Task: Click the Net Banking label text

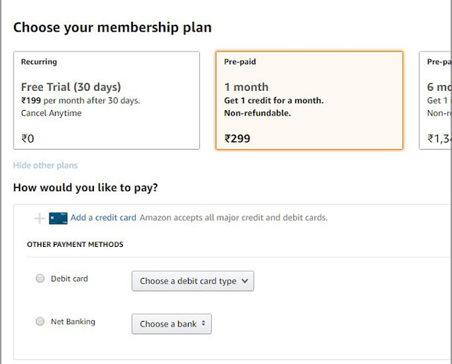Action: pyautogui.click(x=73, y=322)
